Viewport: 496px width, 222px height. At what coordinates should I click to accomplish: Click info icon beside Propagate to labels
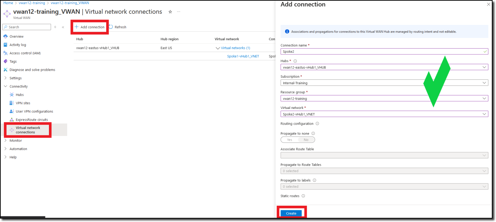tap(314, 180)
